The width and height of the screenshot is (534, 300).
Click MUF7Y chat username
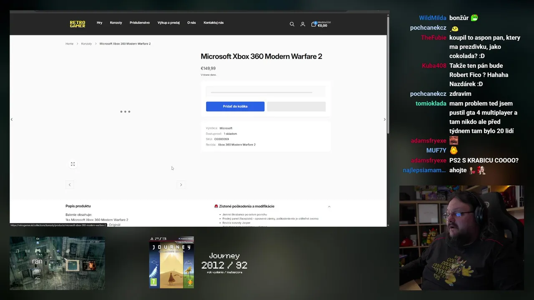[436, 150]
